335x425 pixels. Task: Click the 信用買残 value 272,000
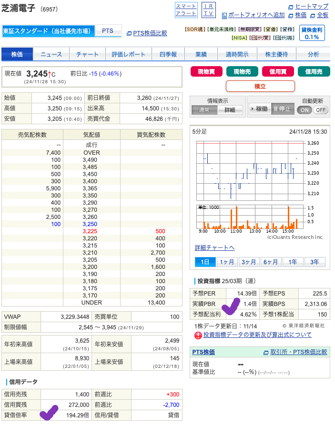(79, 405)
